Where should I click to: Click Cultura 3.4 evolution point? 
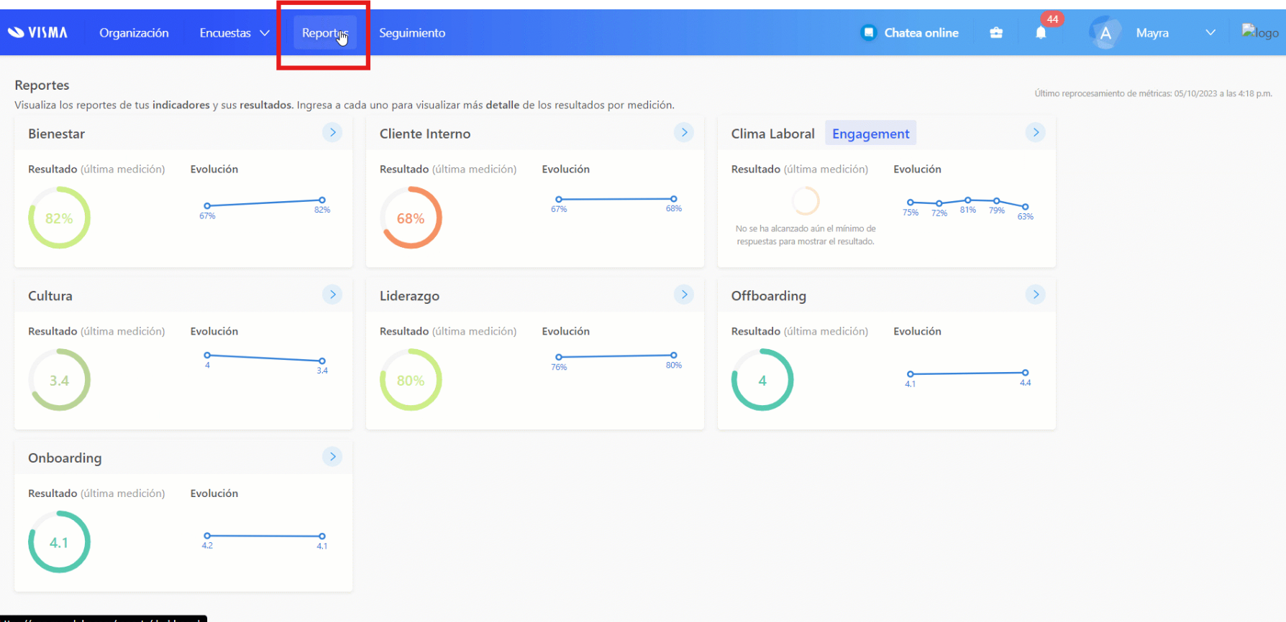(322, 361)
